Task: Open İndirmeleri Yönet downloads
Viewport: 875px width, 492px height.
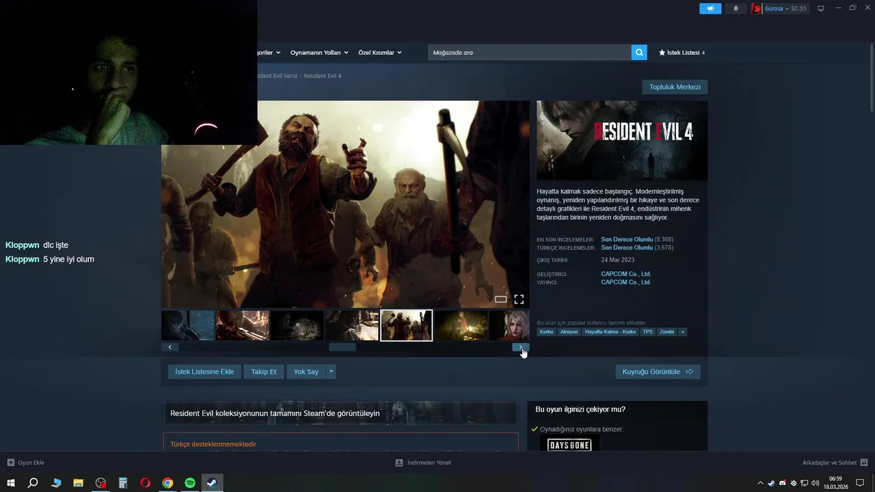Action: tap(422, 463)
